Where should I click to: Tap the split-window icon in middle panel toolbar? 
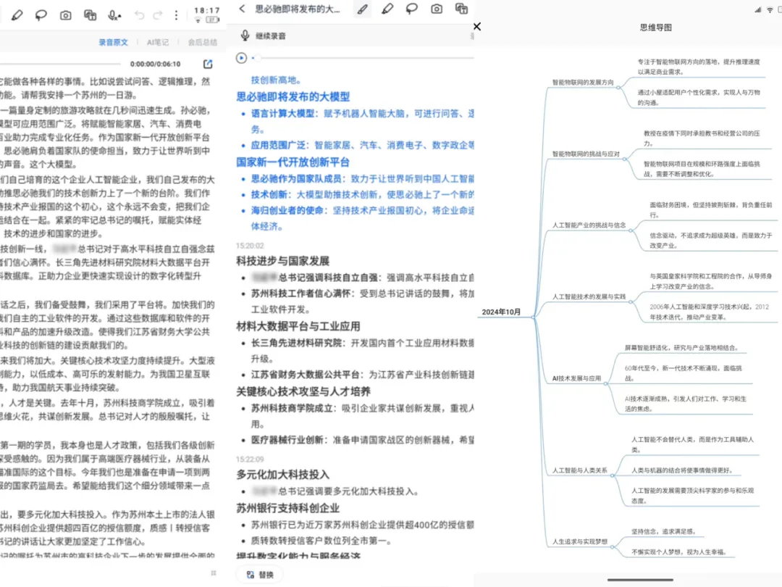(x=461, y=9)
